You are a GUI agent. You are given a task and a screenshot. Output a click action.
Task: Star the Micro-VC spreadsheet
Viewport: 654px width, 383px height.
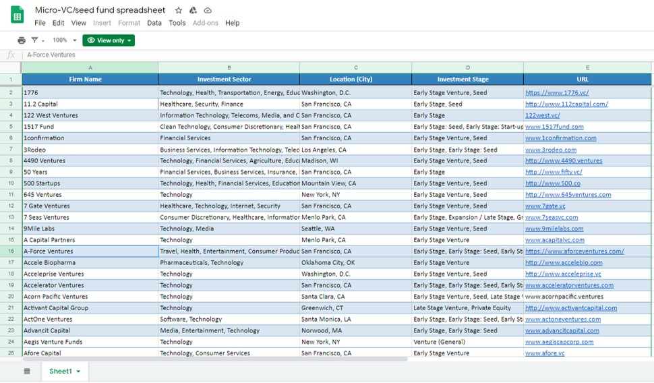[179, 10]
